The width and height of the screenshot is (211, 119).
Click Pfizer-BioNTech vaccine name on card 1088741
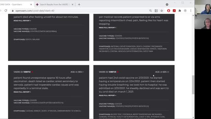click(47, 103)
